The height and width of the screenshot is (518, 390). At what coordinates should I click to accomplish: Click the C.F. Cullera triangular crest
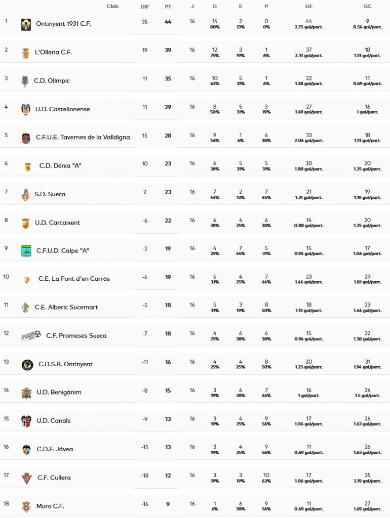26,478
